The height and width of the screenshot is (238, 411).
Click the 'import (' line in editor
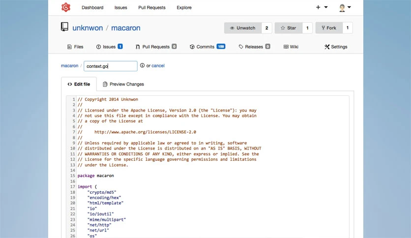[87, 187]
